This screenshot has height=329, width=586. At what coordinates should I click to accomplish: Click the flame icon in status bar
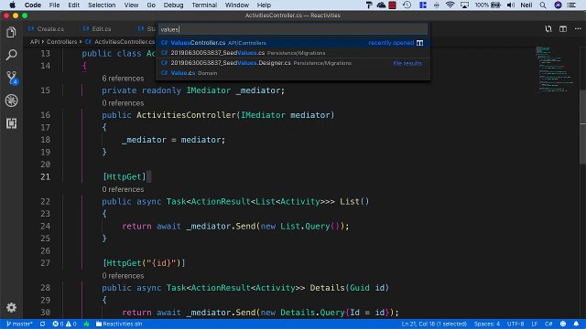coord(87,324)
